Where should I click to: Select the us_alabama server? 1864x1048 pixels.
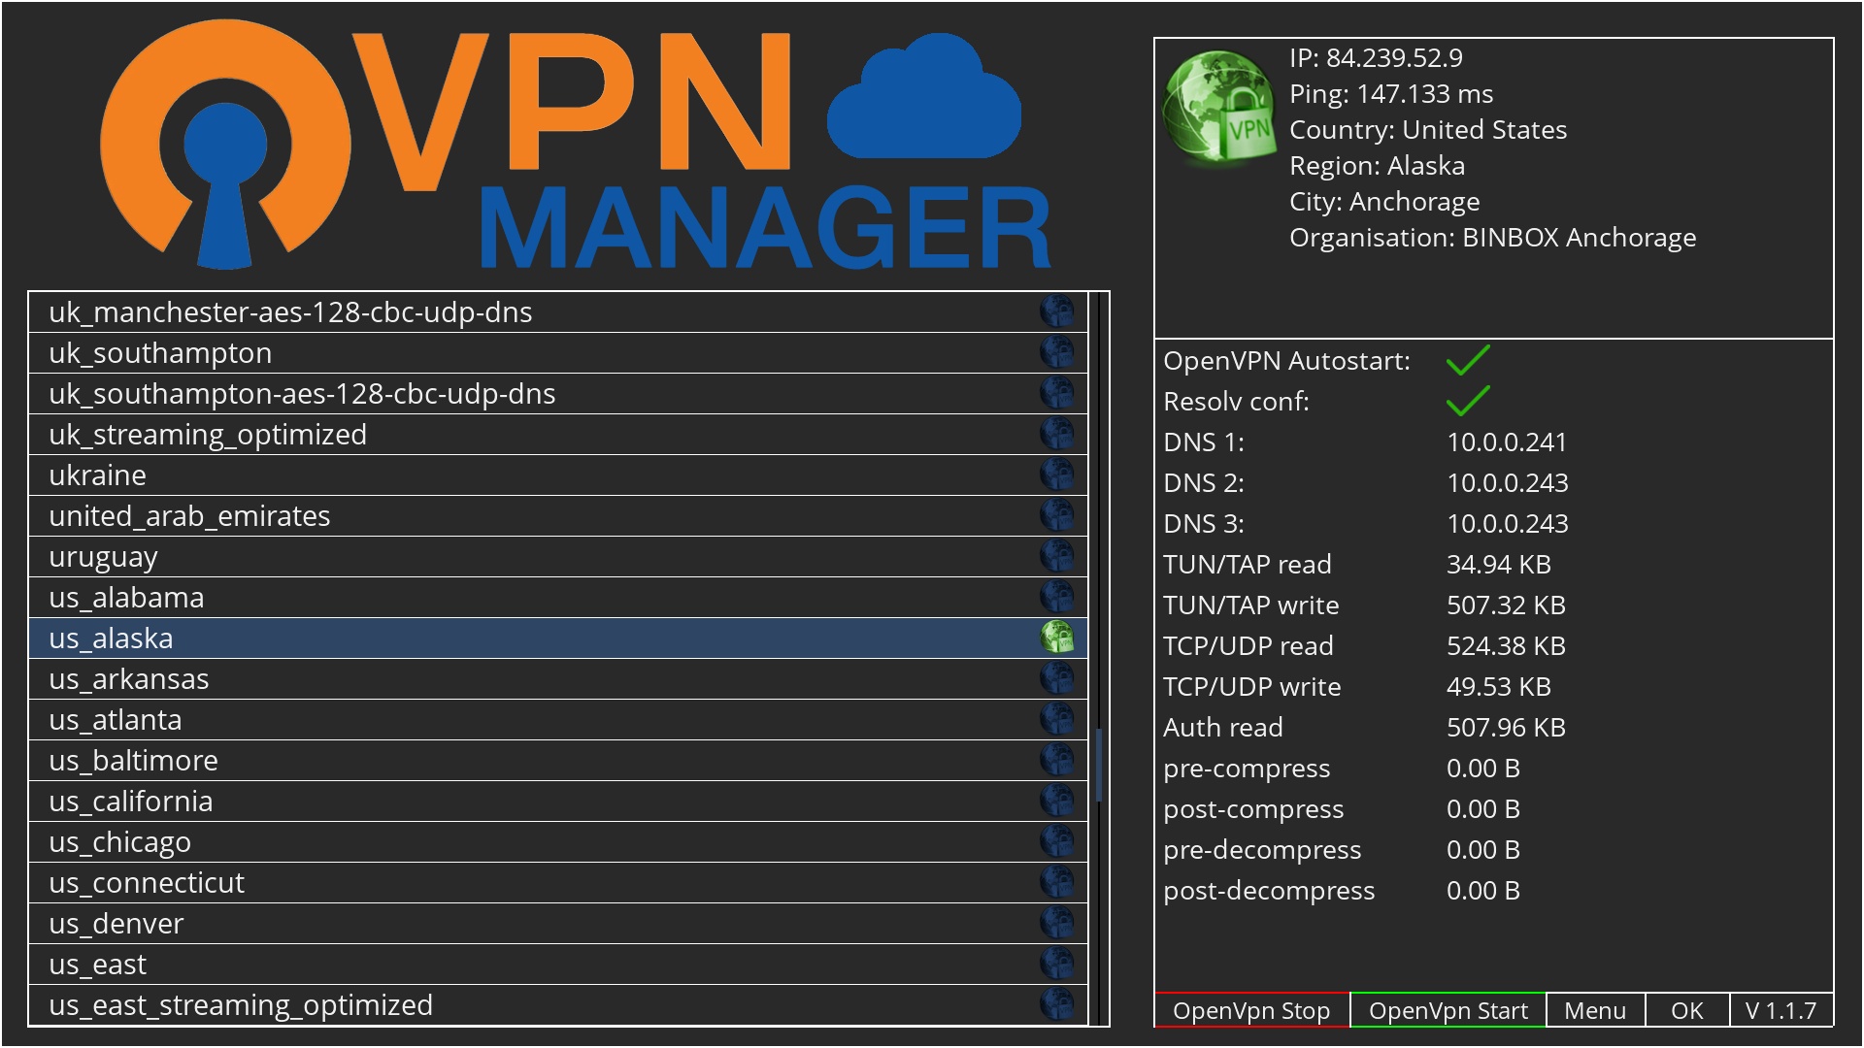(x=558, y=597)
